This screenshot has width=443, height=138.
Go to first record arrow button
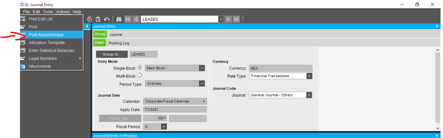128,19
